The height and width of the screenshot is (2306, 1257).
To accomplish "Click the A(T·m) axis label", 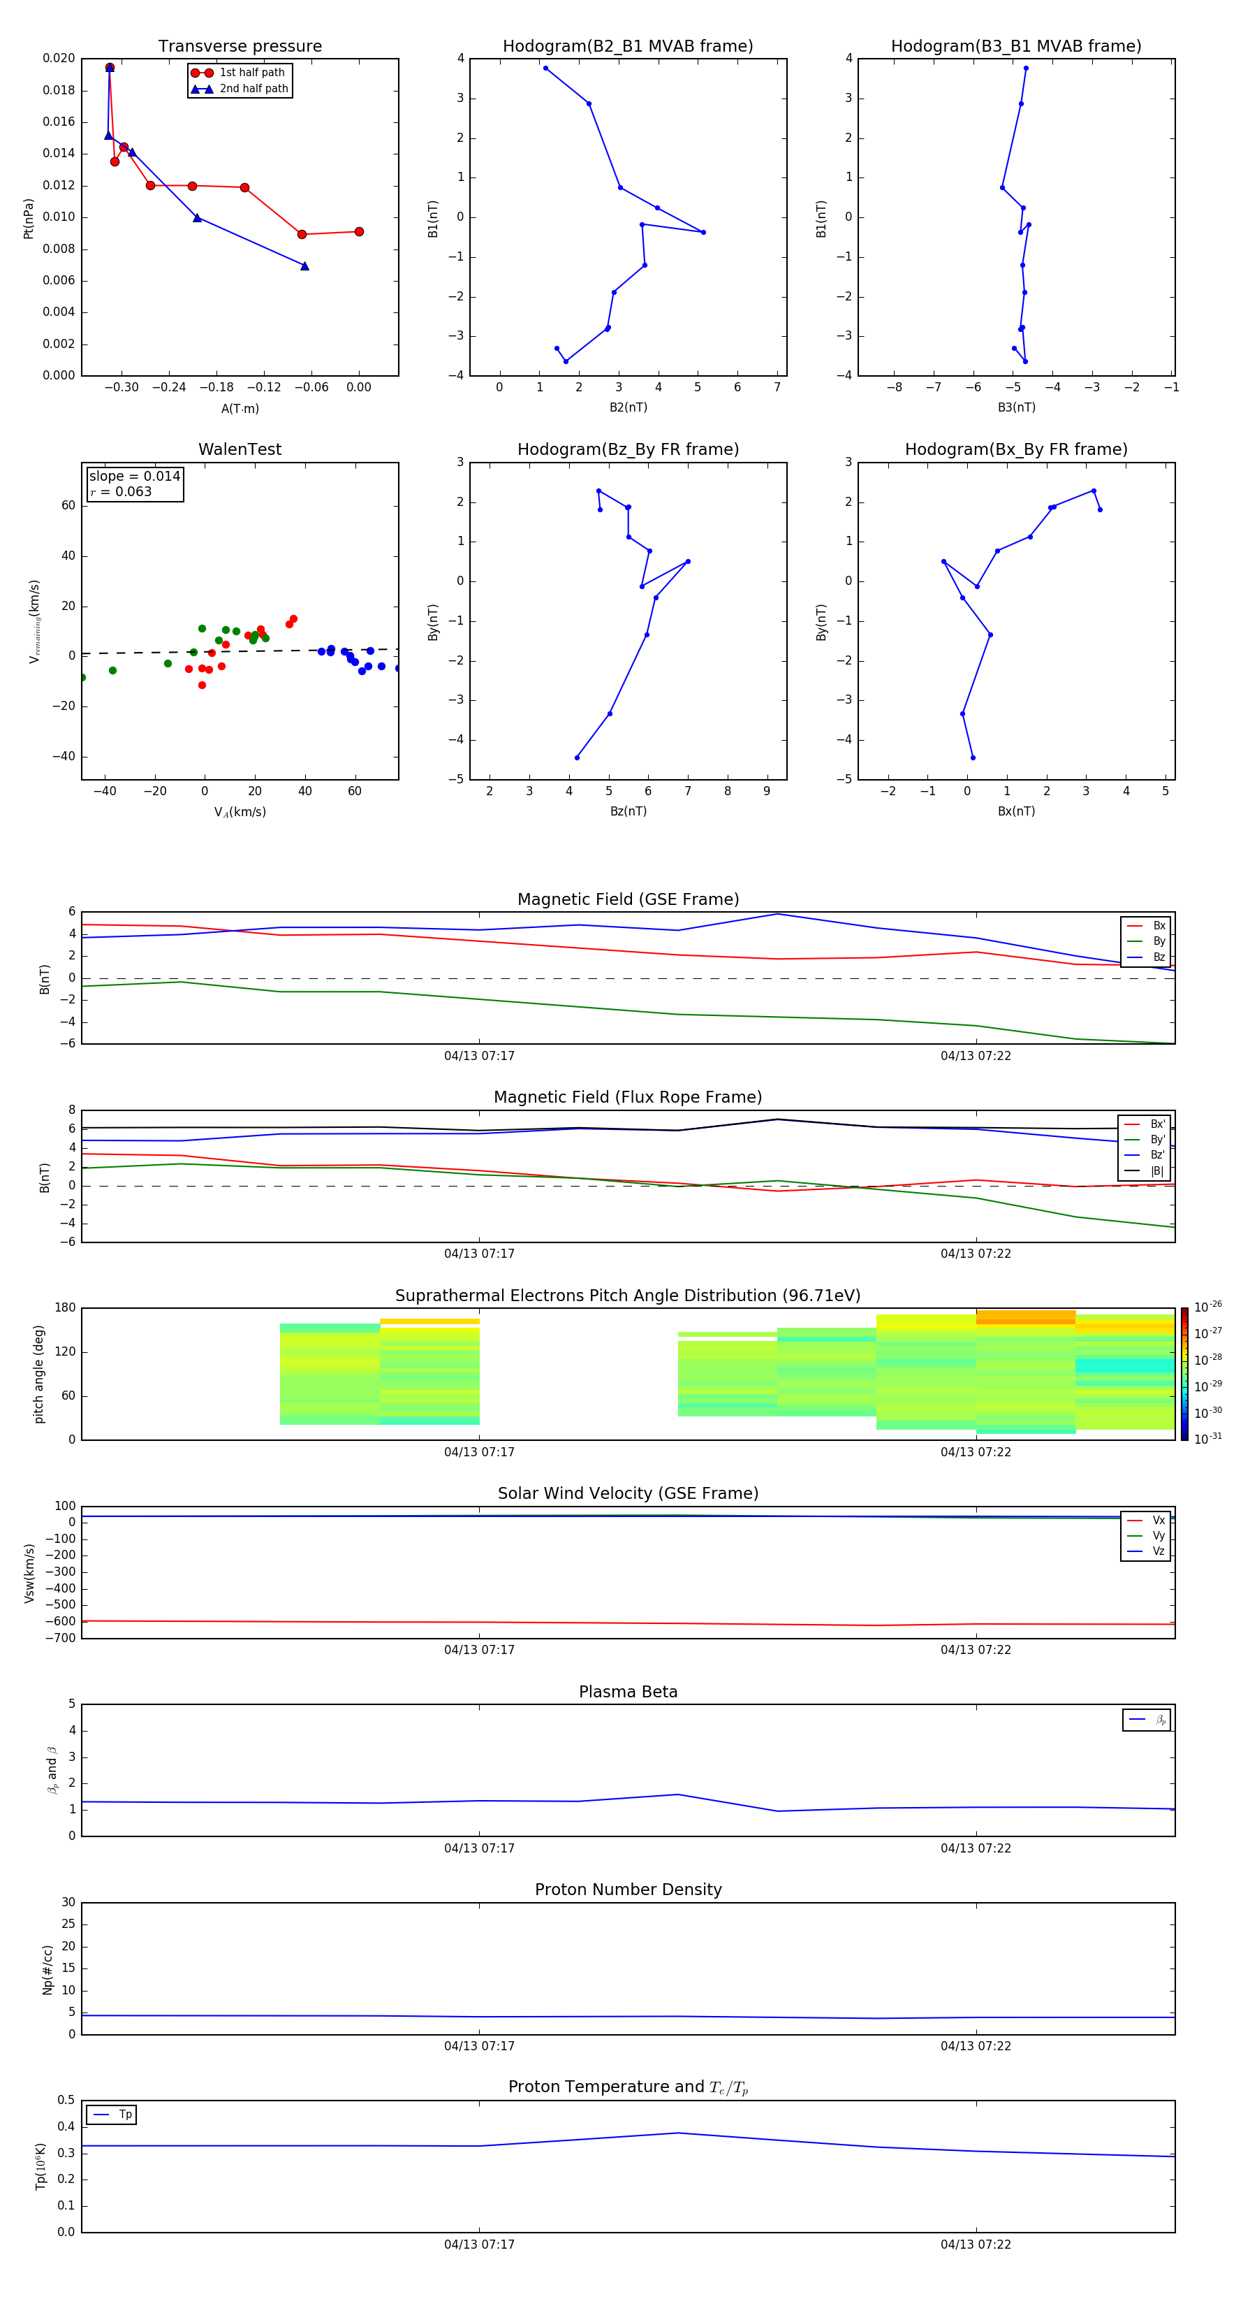I will click(240, 409).
